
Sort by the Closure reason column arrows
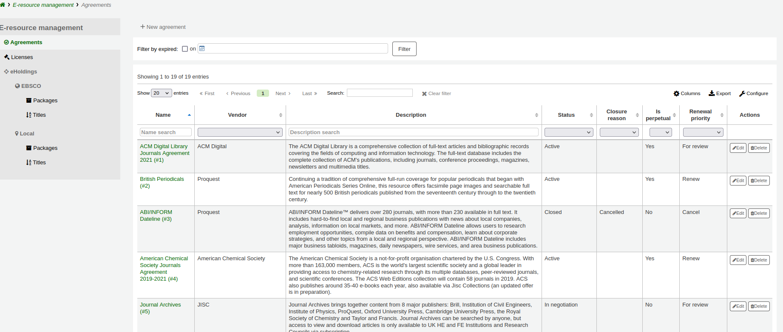tap(637, 115)
